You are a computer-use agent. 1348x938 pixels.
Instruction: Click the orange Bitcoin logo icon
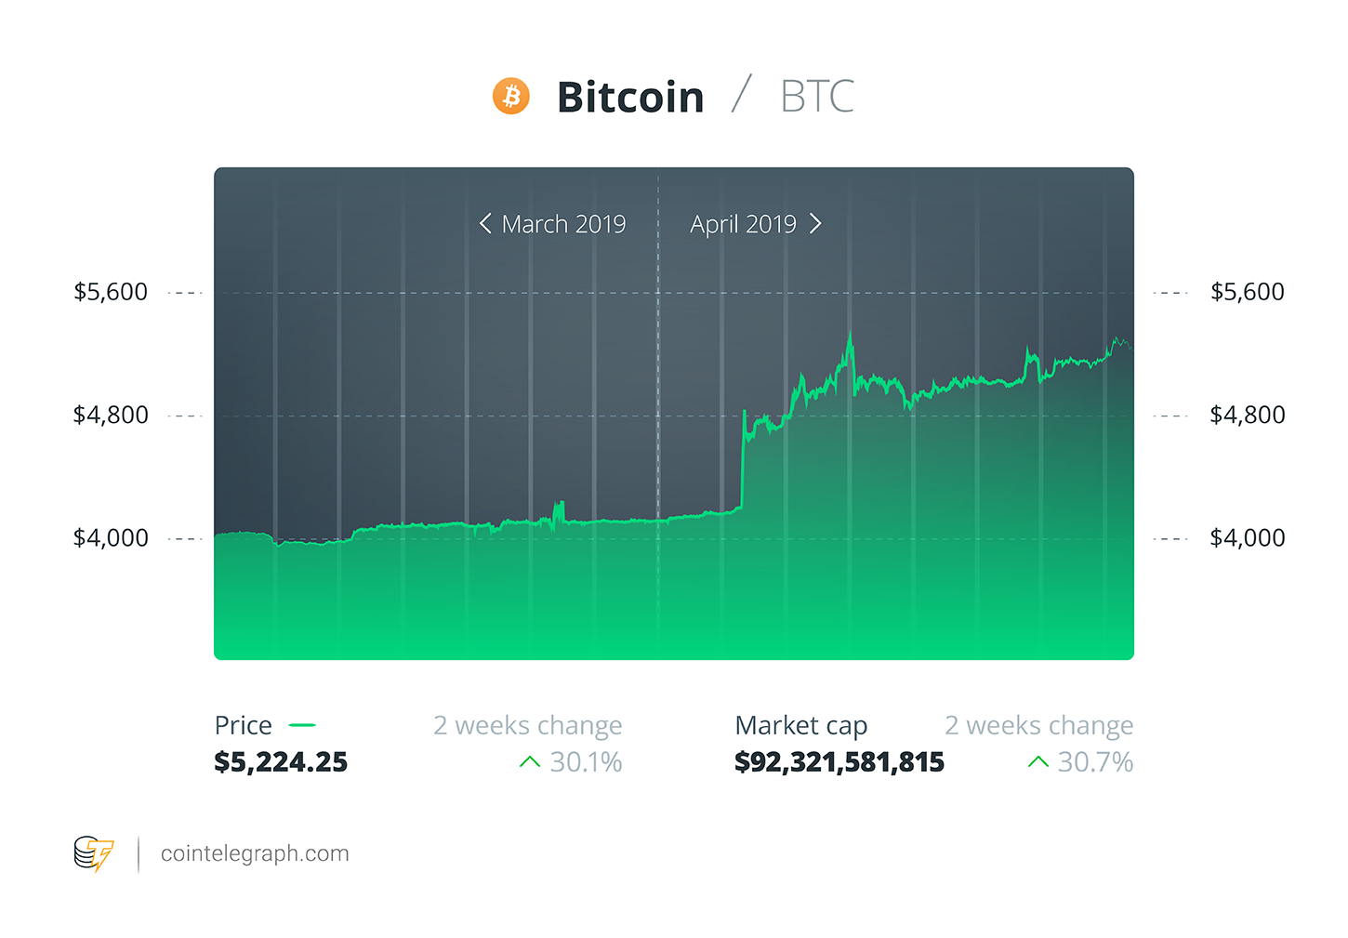(511, 96)
